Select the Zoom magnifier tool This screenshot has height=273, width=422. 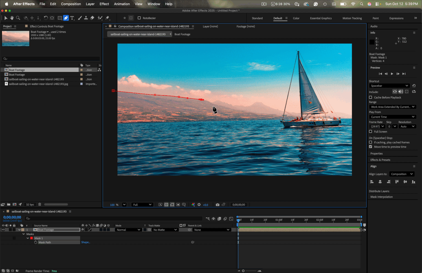pos(18,18)
